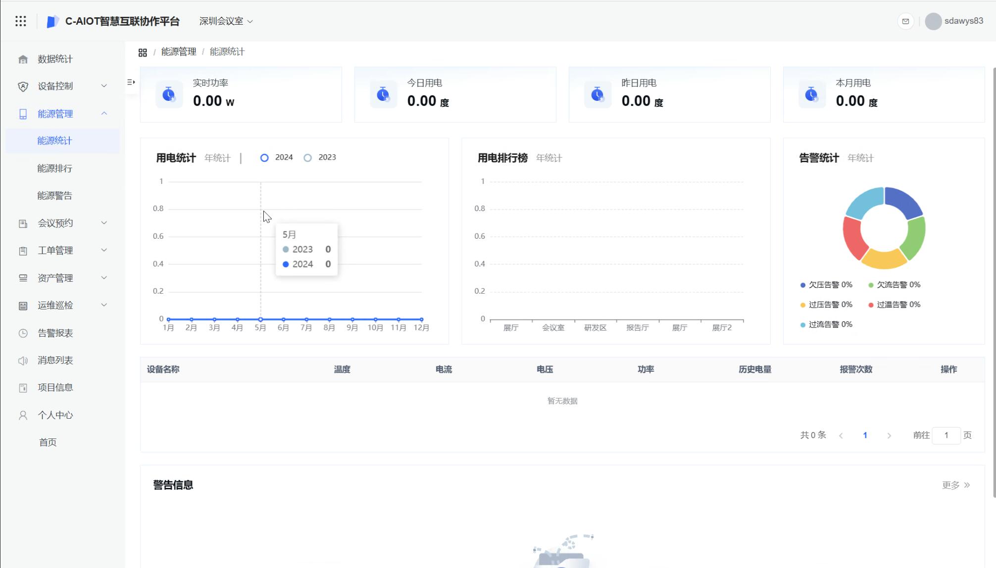Click the 资产管理 icon in sidebar
The width and height of the screenshot is (996, 568).
point(23,278)
